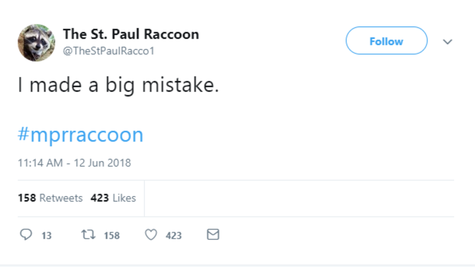Like the tweet with the heart icon

tap(151, 235)
